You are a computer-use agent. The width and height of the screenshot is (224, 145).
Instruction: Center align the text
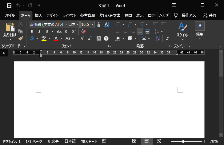pos(125,31)
